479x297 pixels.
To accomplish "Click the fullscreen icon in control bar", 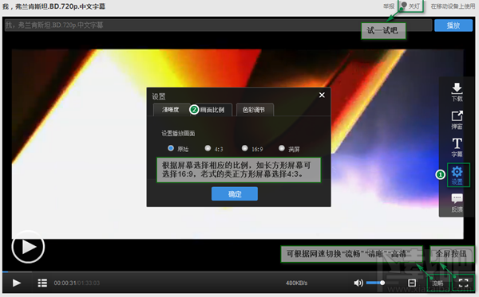I will (x=463, y=283).
